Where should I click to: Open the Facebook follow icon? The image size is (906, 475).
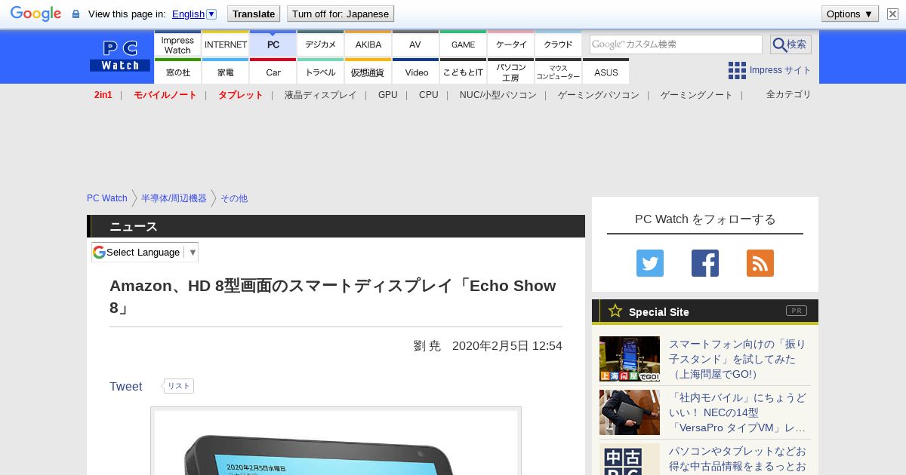point(705,263)
